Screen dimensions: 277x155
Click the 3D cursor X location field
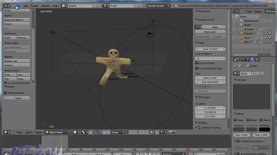coord(210,108)
